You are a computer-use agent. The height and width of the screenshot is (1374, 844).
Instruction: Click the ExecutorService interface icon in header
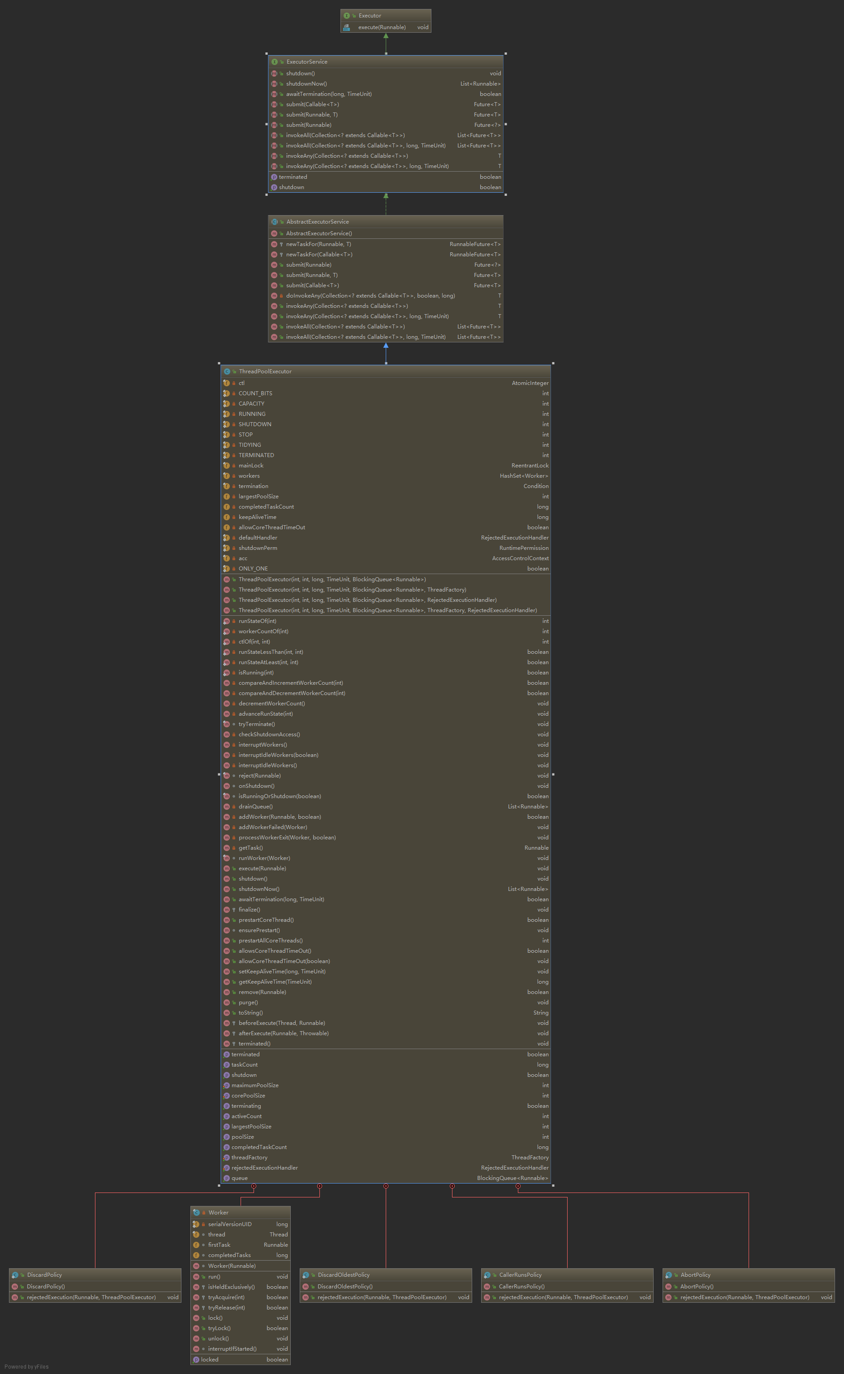pos(274,62)
